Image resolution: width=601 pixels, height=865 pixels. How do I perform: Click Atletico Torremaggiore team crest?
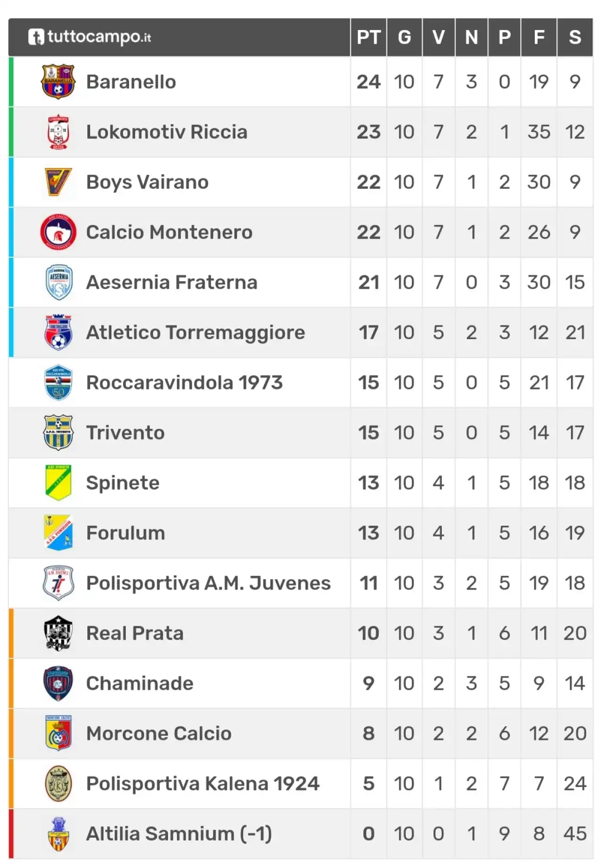click(58, 332)
